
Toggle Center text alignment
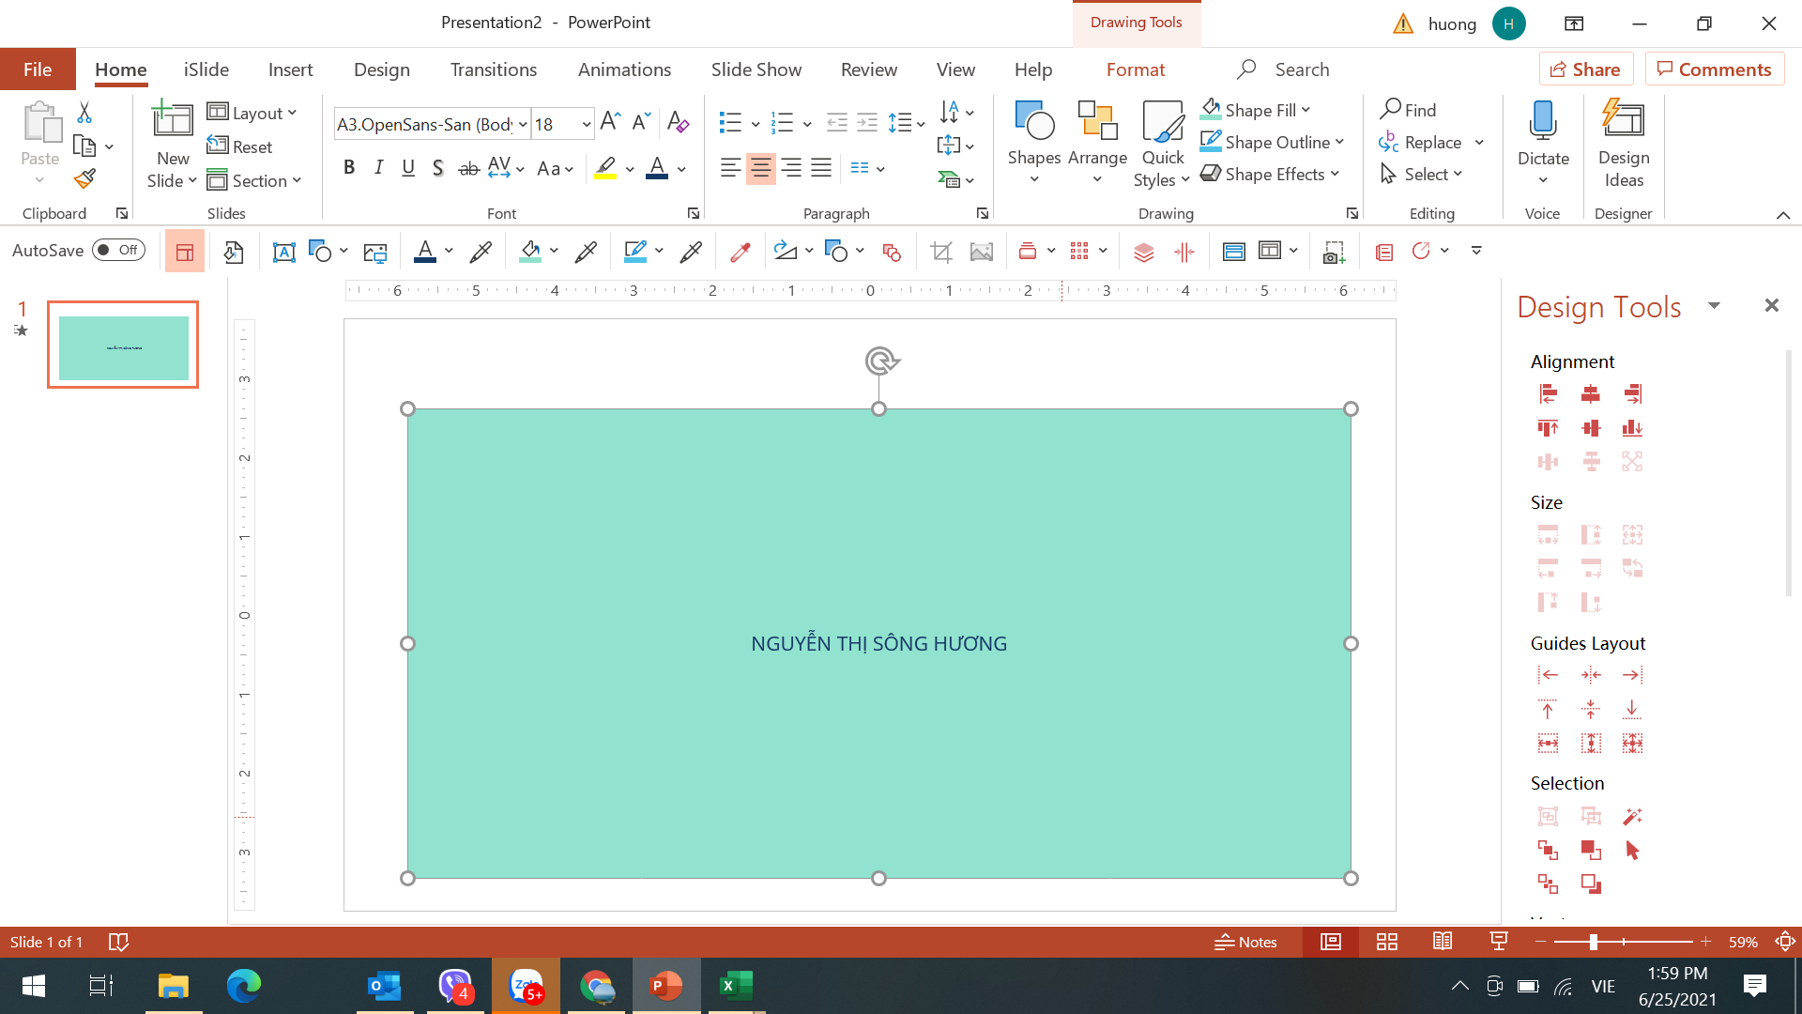(x=760, y=168)
